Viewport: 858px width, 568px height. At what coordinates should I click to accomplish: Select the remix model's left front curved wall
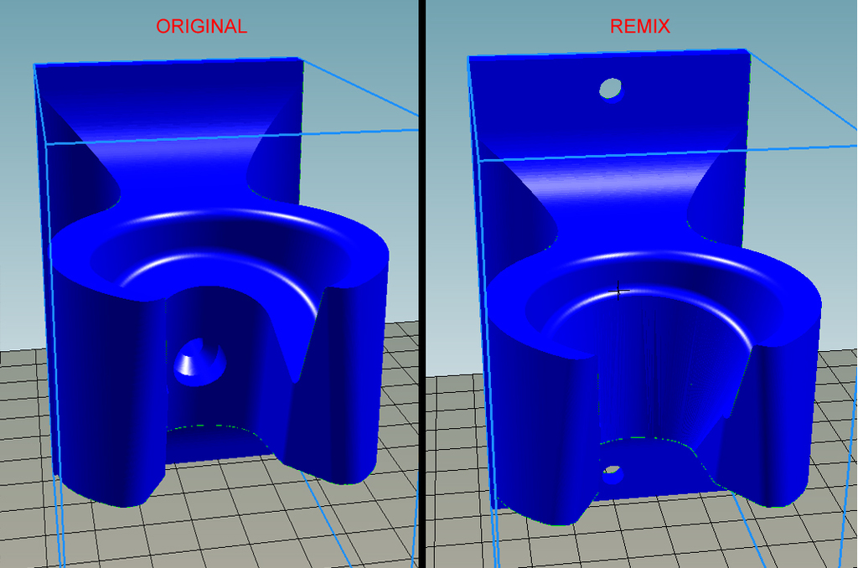click(540, 419)
